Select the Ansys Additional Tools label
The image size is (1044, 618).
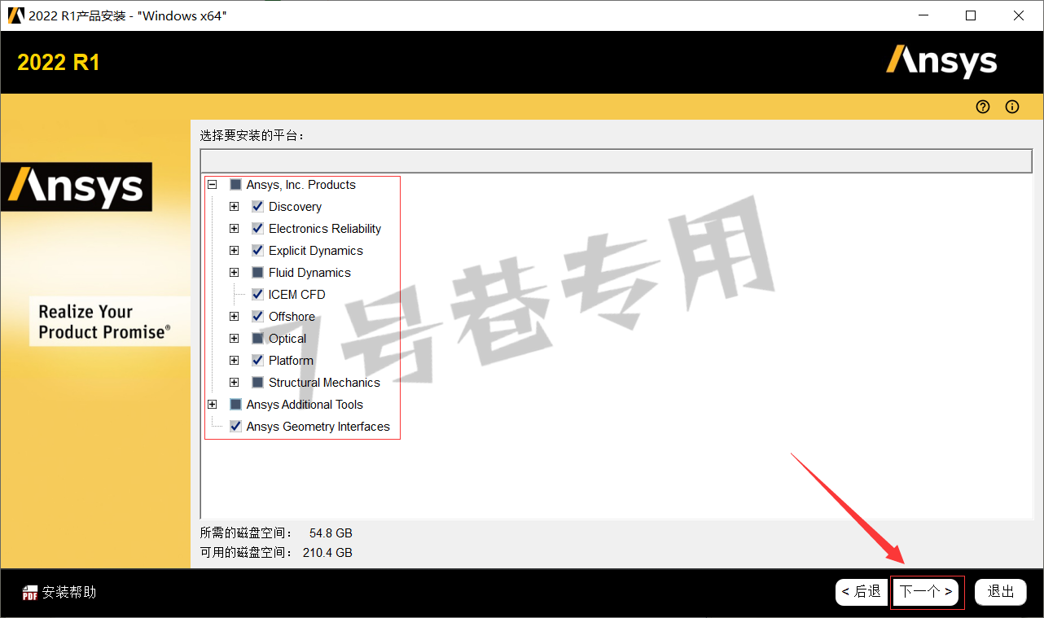pyautogui.click(x=305, y=405)
